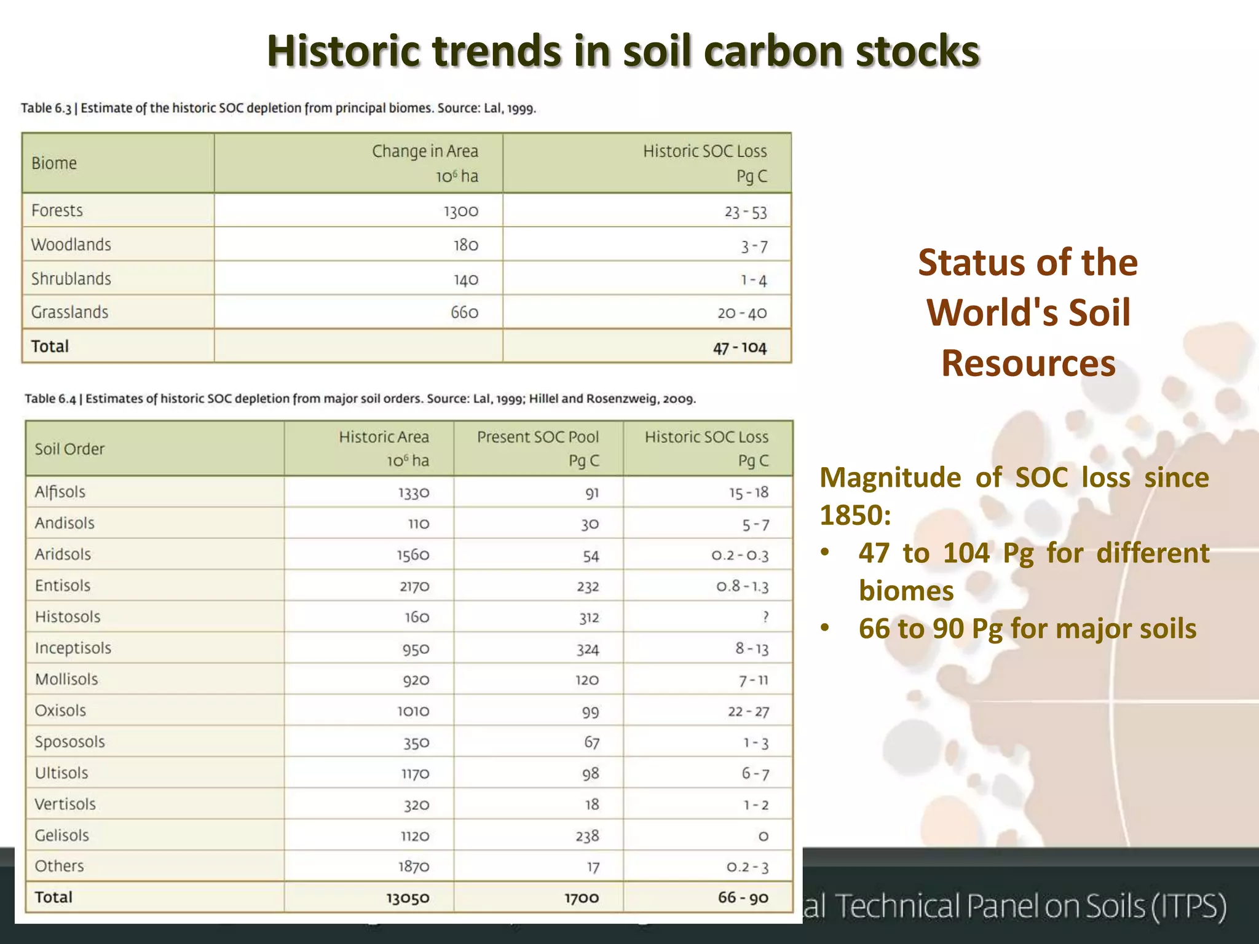The width and height of the screenshot is (1259, 944).
Task: Click the Table 6.4 caption text
Action: (x=360, y=398)
